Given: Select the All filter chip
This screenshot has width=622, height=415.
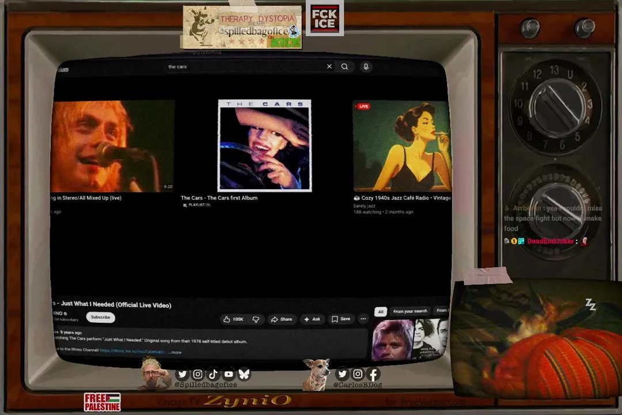Looking at the screenshot, I should coord(381,311).
